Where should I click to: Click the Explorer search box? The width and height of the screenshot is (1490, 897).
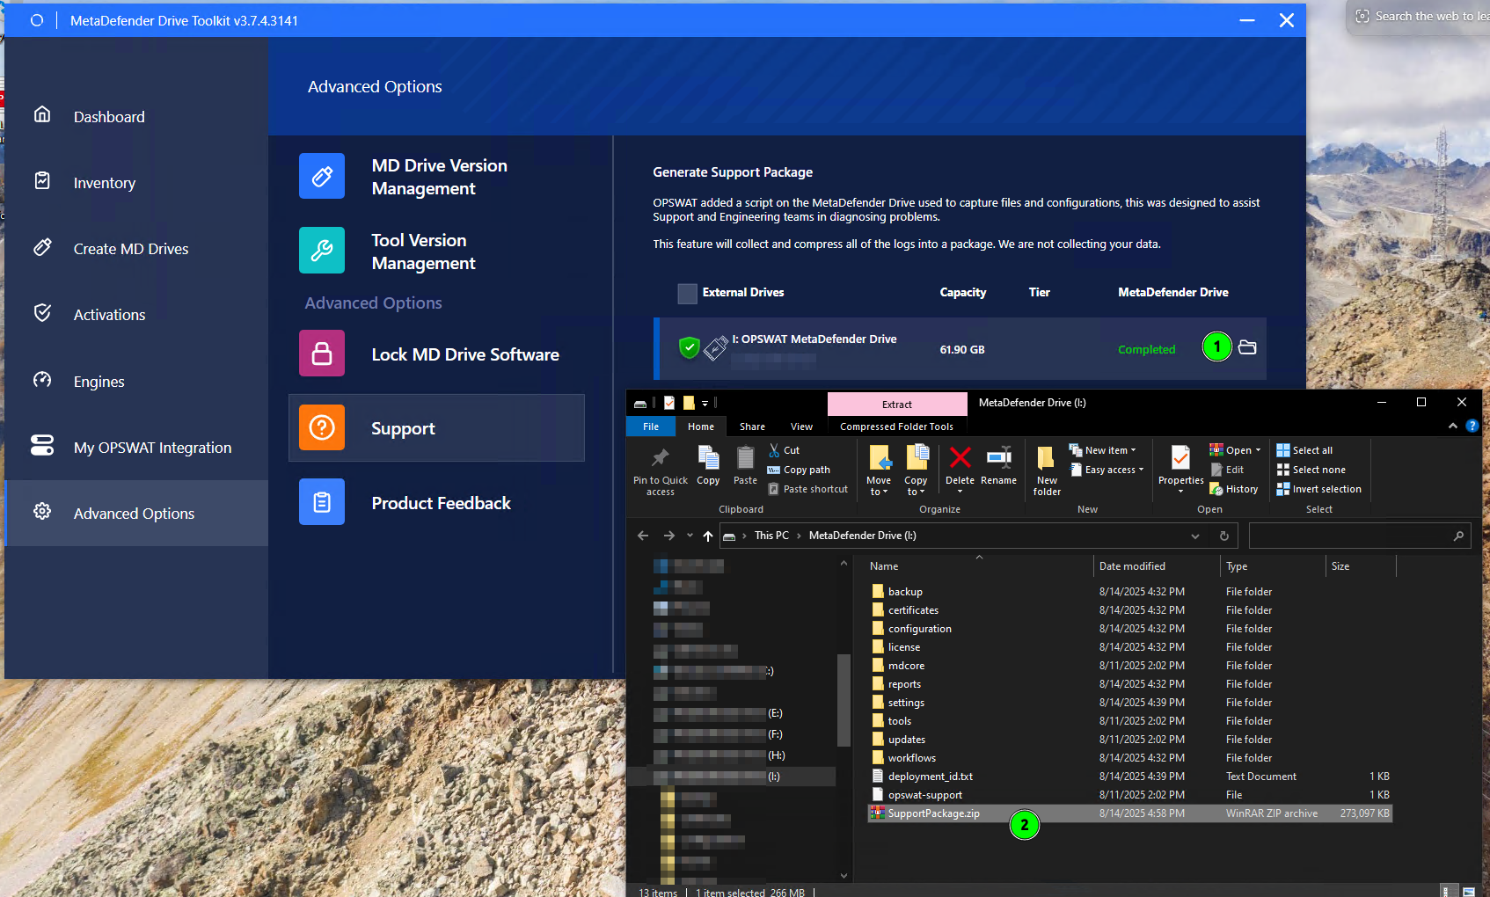pos(1360,536)
